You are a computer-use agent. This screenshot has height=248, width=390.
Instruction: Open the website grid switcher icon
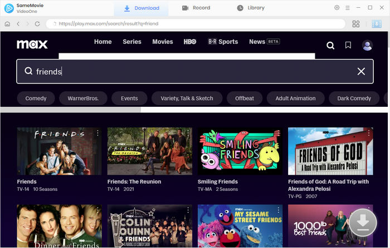coord(356,24)
